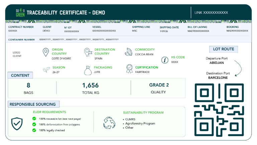Click SPAIN destination country value
The image size is (257, 145).
click(98, 59)
